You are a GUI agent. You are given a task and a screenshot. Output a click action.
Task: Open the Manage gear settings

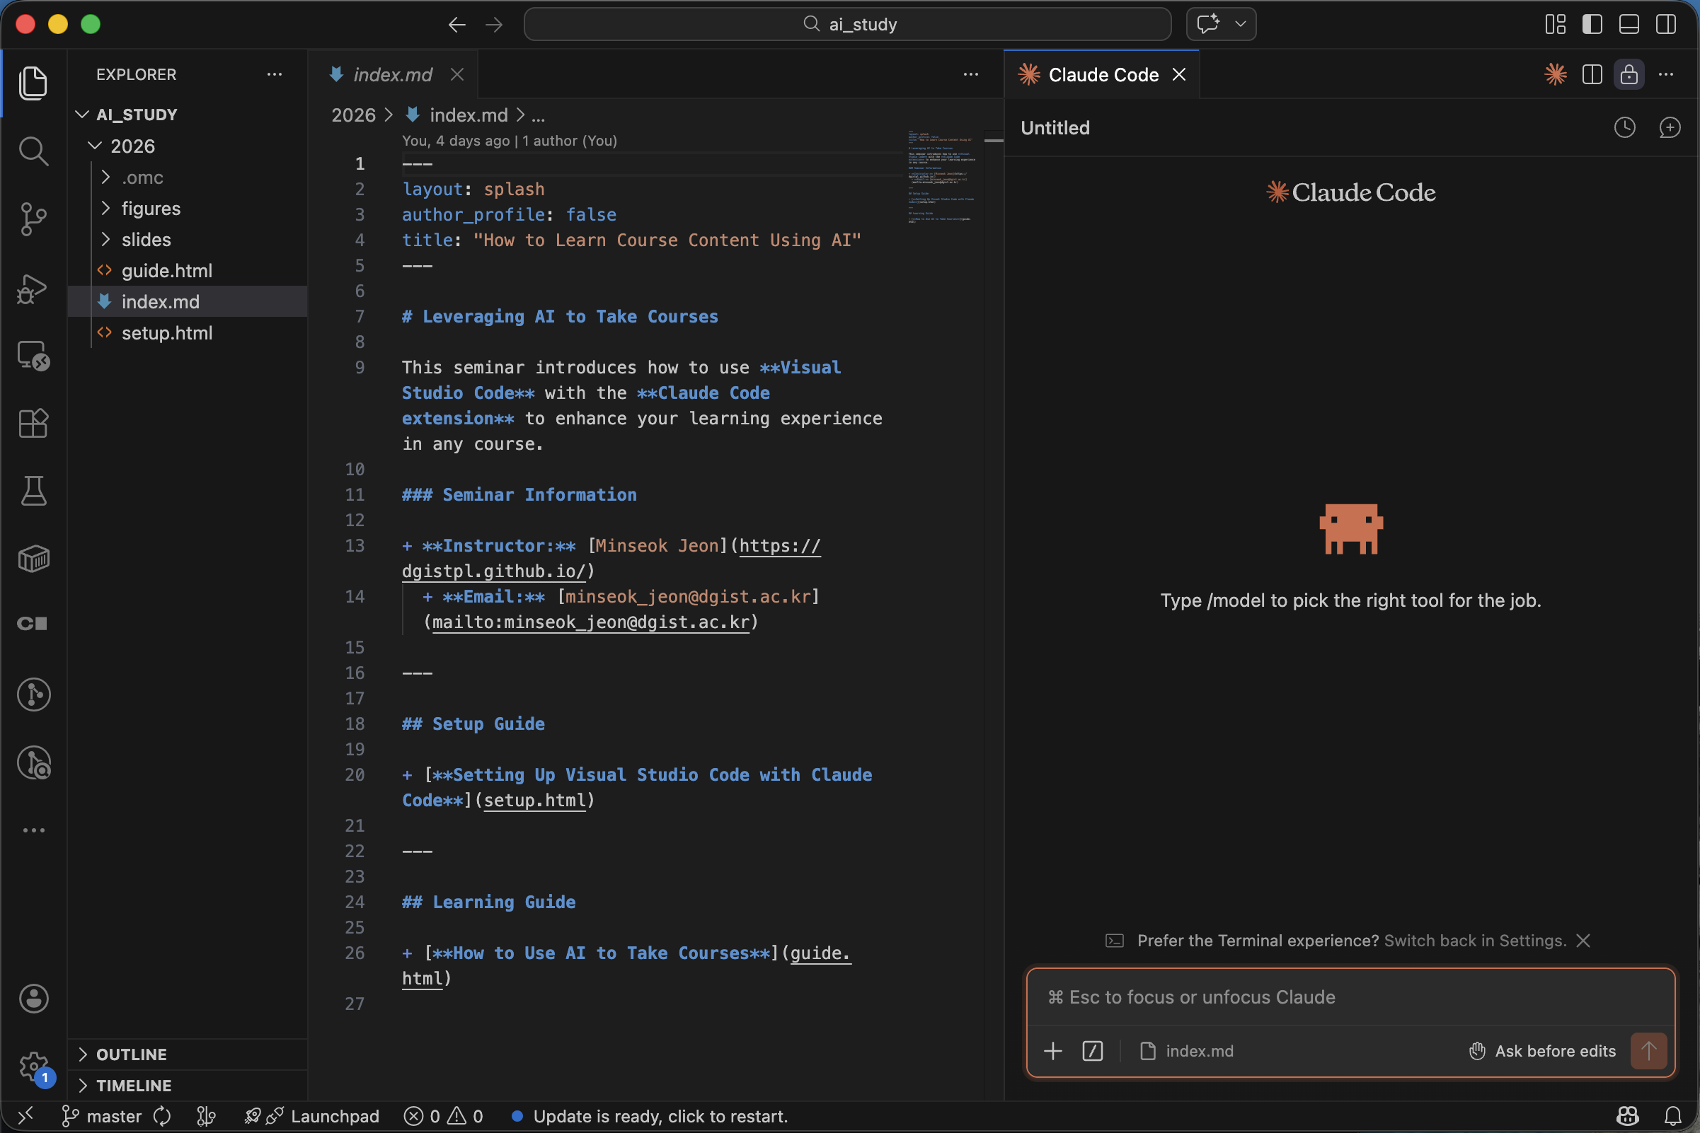click(x=33, y=1067)
